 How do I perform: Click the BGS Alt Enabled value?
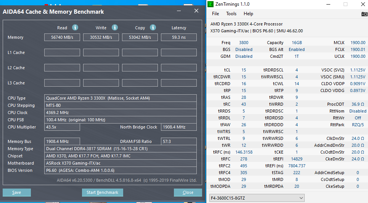[297, 49]
